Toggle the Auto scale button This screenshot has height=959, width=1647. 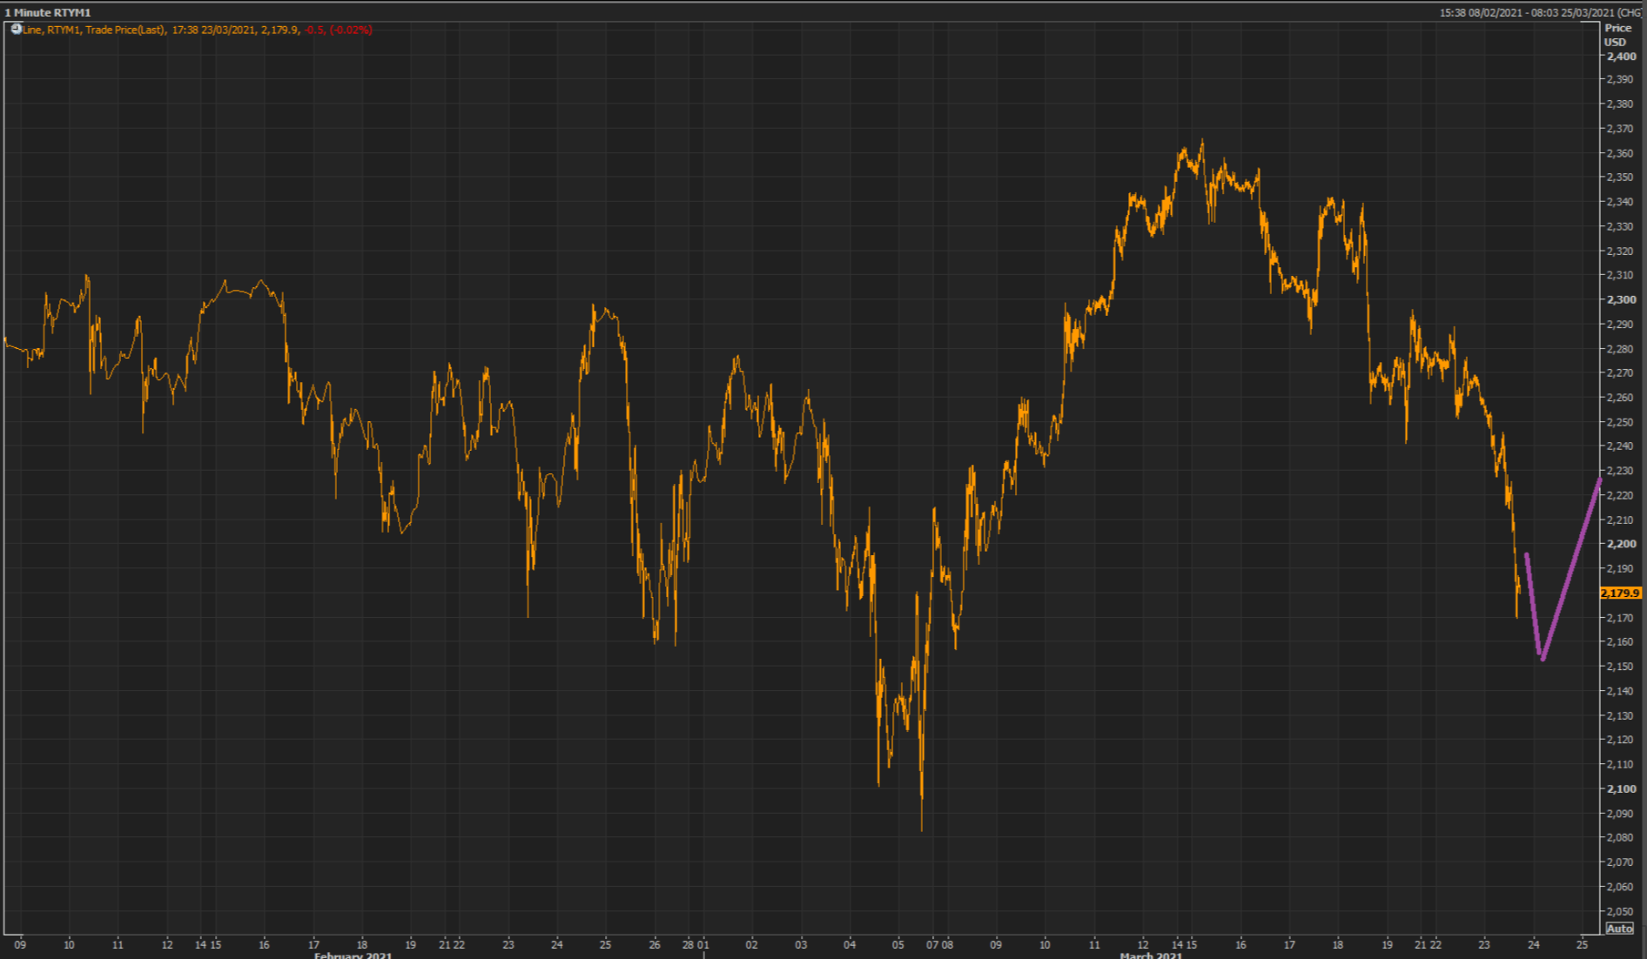1619,929
